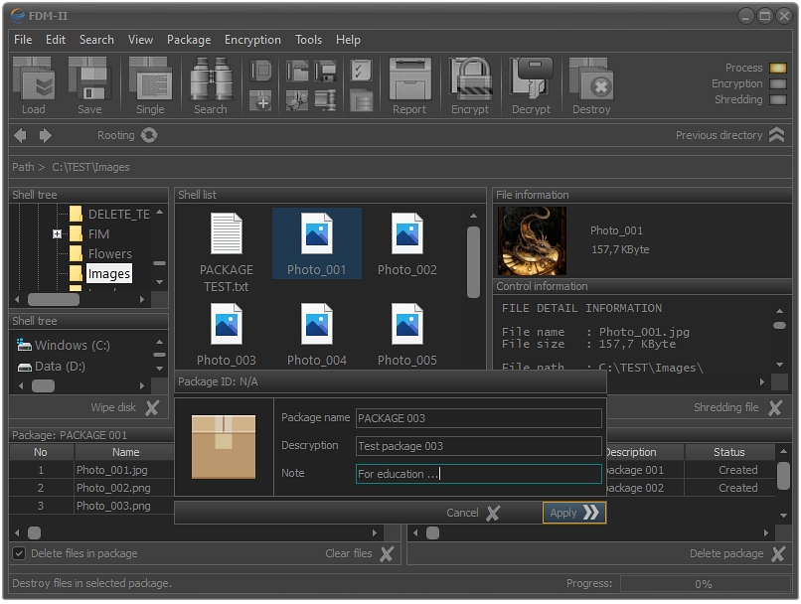Click the Apply button
The image size is (801, 604).
[574, 513]
